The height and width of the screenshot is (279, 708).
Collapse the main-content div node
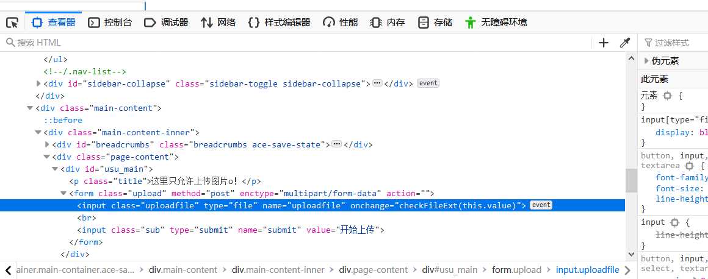click(30, 108)
